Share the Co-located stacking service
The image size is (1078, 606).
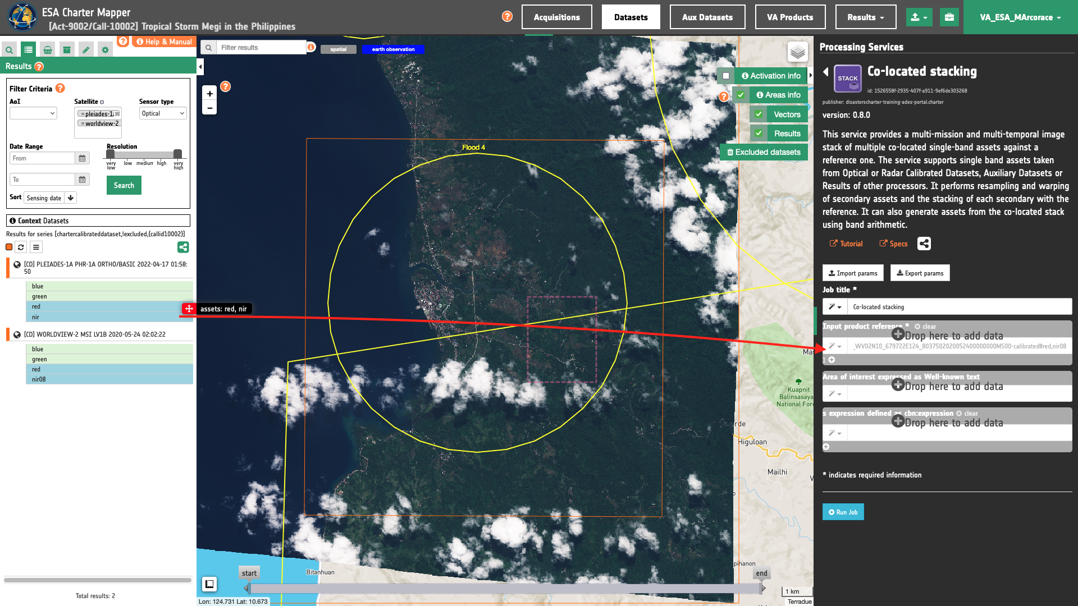click(924, 244)
